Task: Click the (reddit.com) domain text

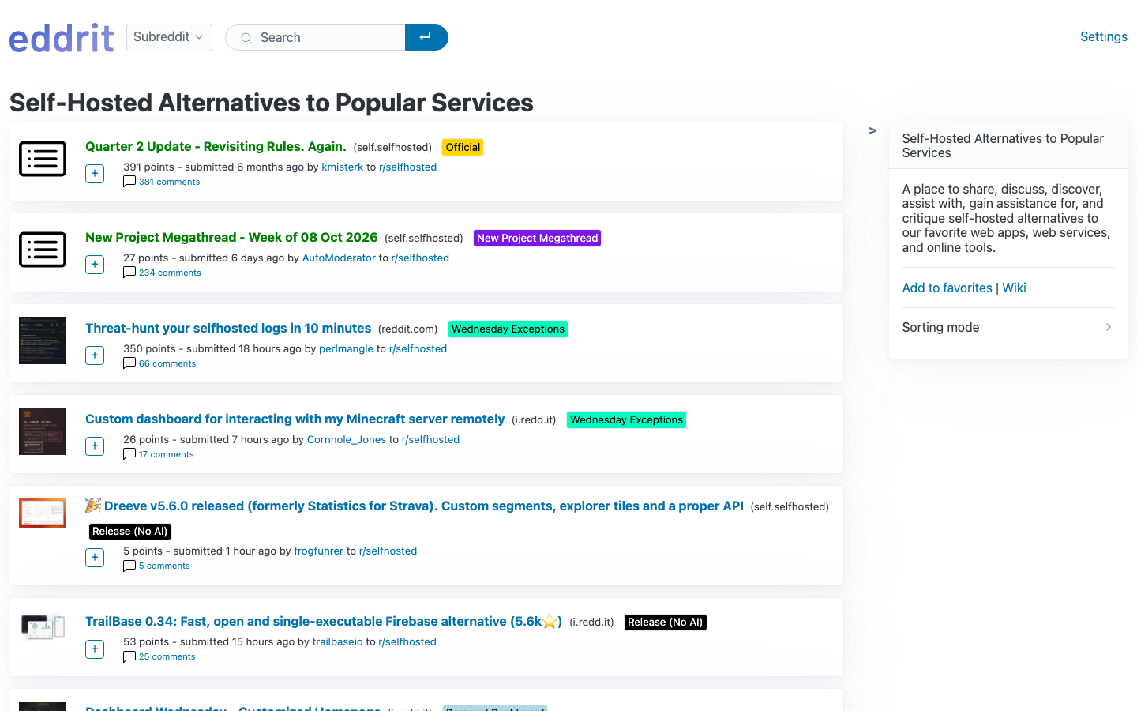Action: pyautogui.click(x=407, y=329)
